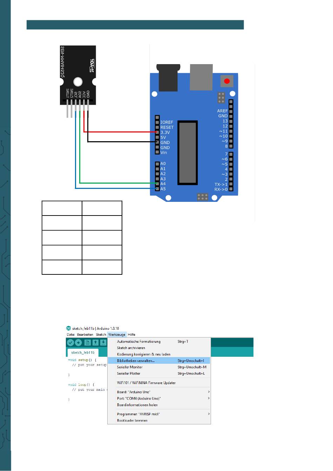333x471 pixels.
Task: Click the New sketch icon in Arduino toolbar
Action: [88, 342]
